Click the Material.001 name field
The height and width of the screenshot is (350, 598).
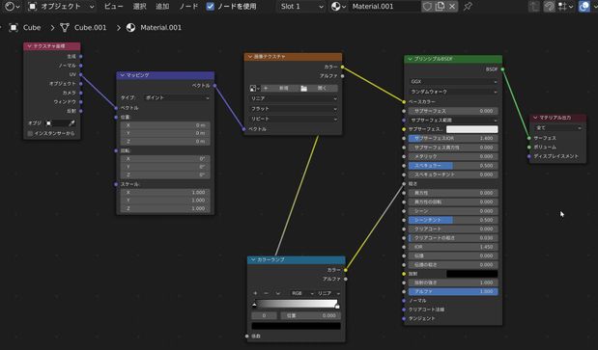coord(385,7)
